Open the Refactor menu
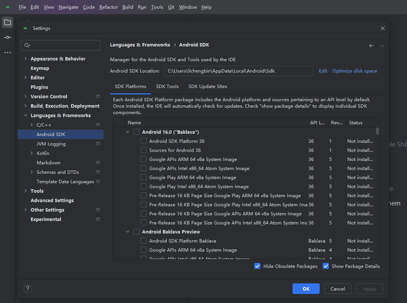 point(108,7)
